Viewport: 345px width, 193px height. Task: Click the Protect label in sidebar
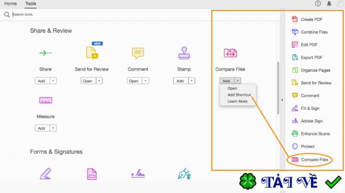(307, 146)
